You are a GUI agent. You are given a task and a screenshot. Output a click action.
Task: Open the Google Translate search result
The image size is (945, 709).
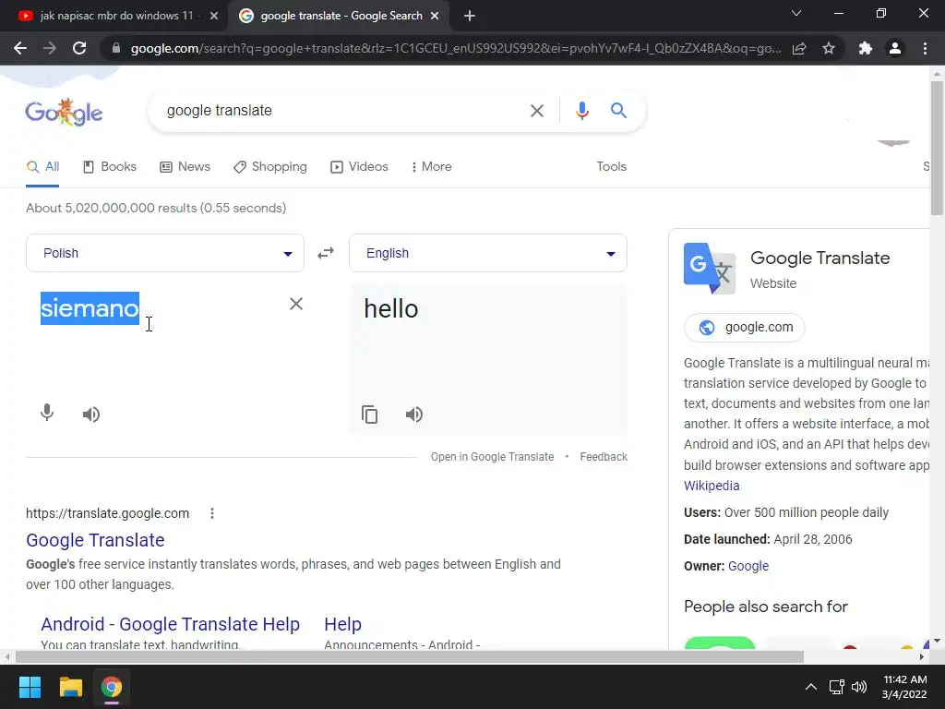[x=95, y=540]
